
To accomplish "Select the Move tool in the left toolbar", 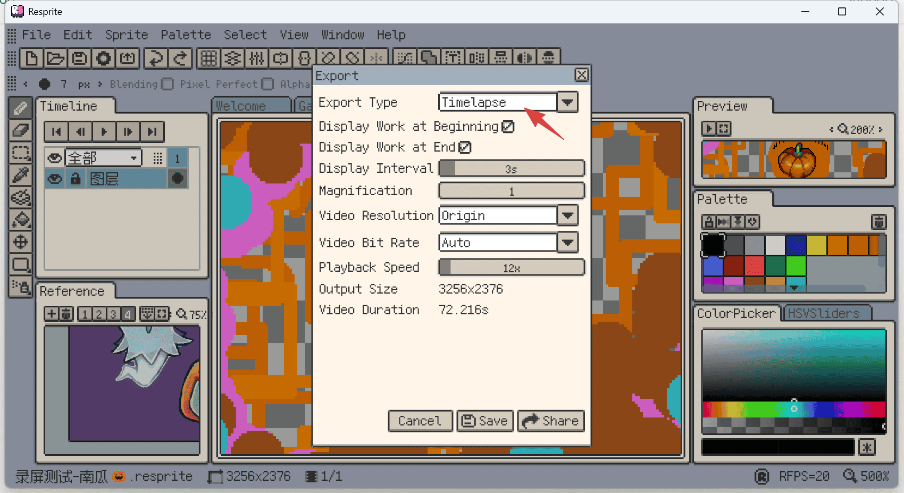I will 21,242.
